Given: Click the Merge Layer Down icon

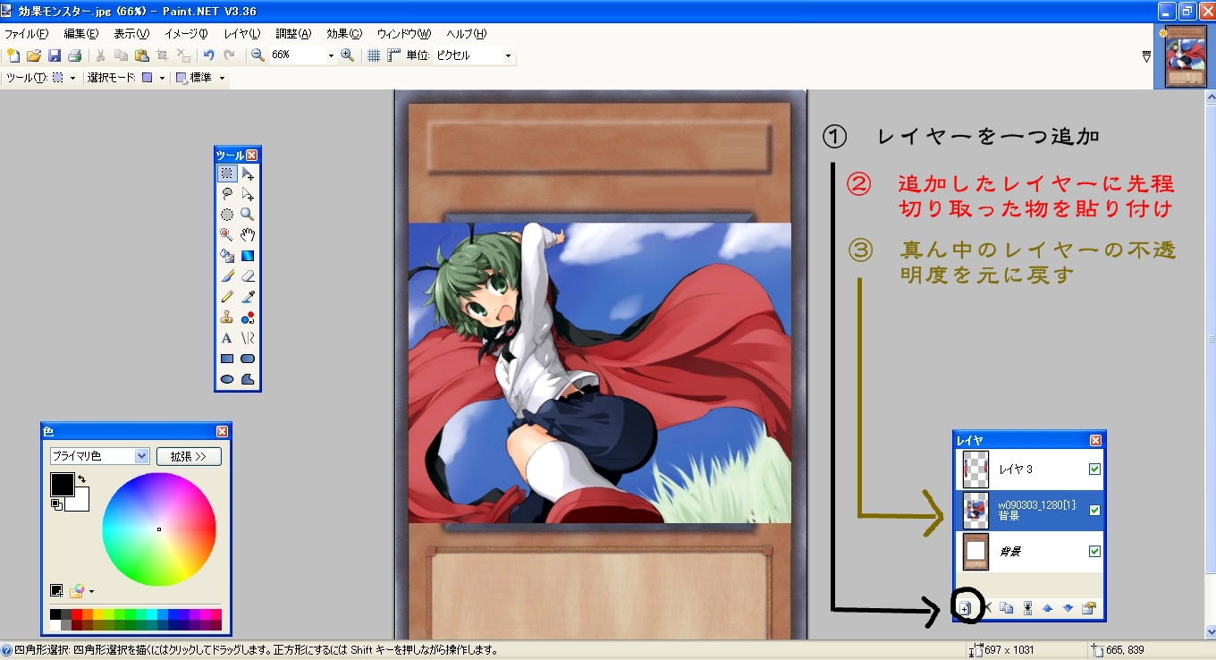Looking at the screenshot, I should pos(1027,608).
